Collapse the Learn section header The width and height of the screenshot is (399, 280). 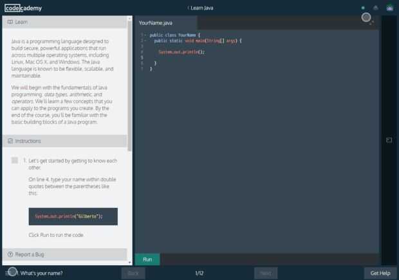coord(64,22)
